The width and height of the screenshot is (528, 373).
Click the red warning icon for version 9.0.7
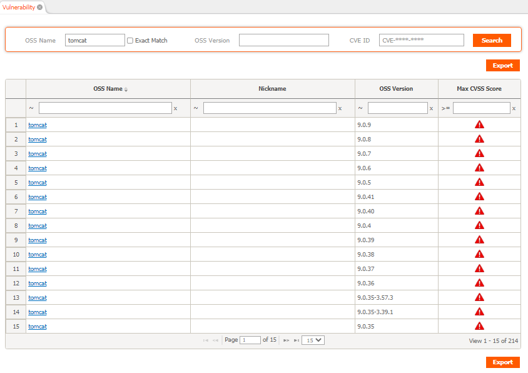pyautogui.click(x=479, y=154)
